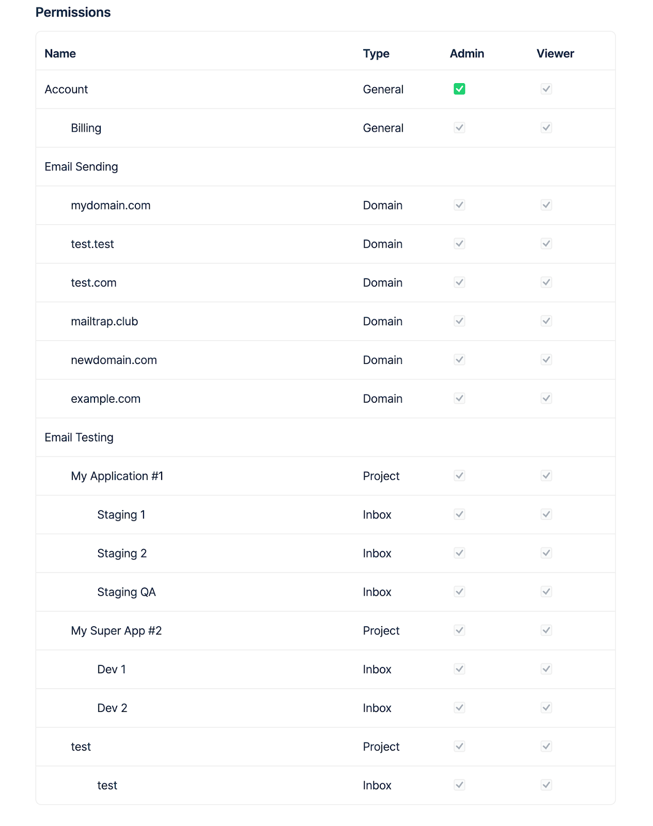
Task: Toggle Admin checkbox for My Super App #2
Action: [459, 630]
